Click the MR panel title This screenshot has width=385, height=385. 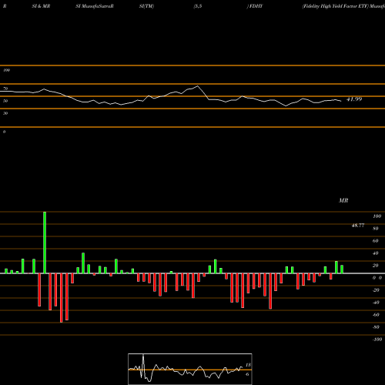click(343, 200)
